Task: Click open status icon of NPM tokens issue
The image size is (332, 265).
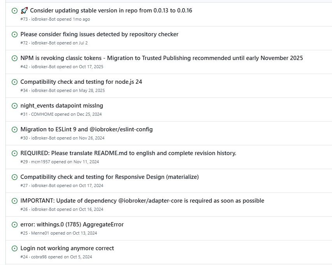Action: [x=14, y=58]
